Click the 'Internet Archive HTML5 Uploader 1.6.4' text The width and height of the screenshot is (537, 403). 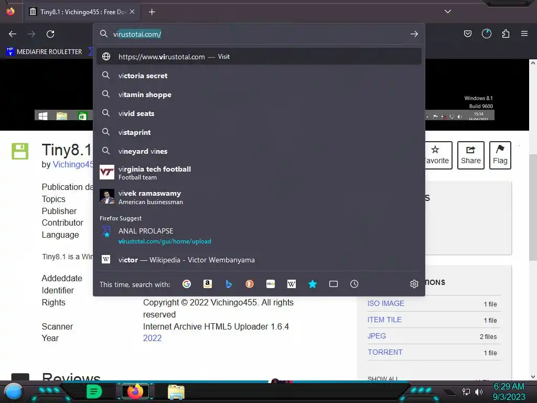point(216,326)
